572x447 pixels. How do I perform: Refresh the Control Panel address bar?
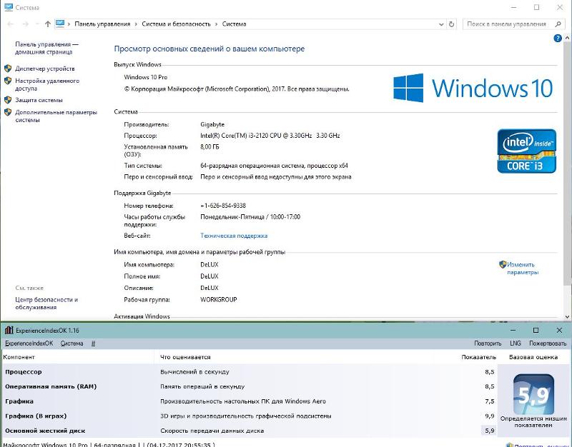click(x=452, y=24)
